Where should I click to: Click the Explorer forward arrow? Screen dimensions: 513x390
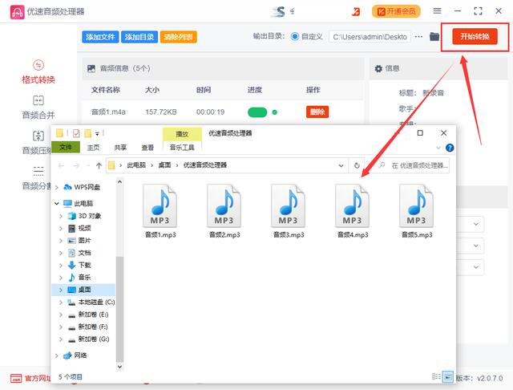pyautogui.click(x=76, y=165)
